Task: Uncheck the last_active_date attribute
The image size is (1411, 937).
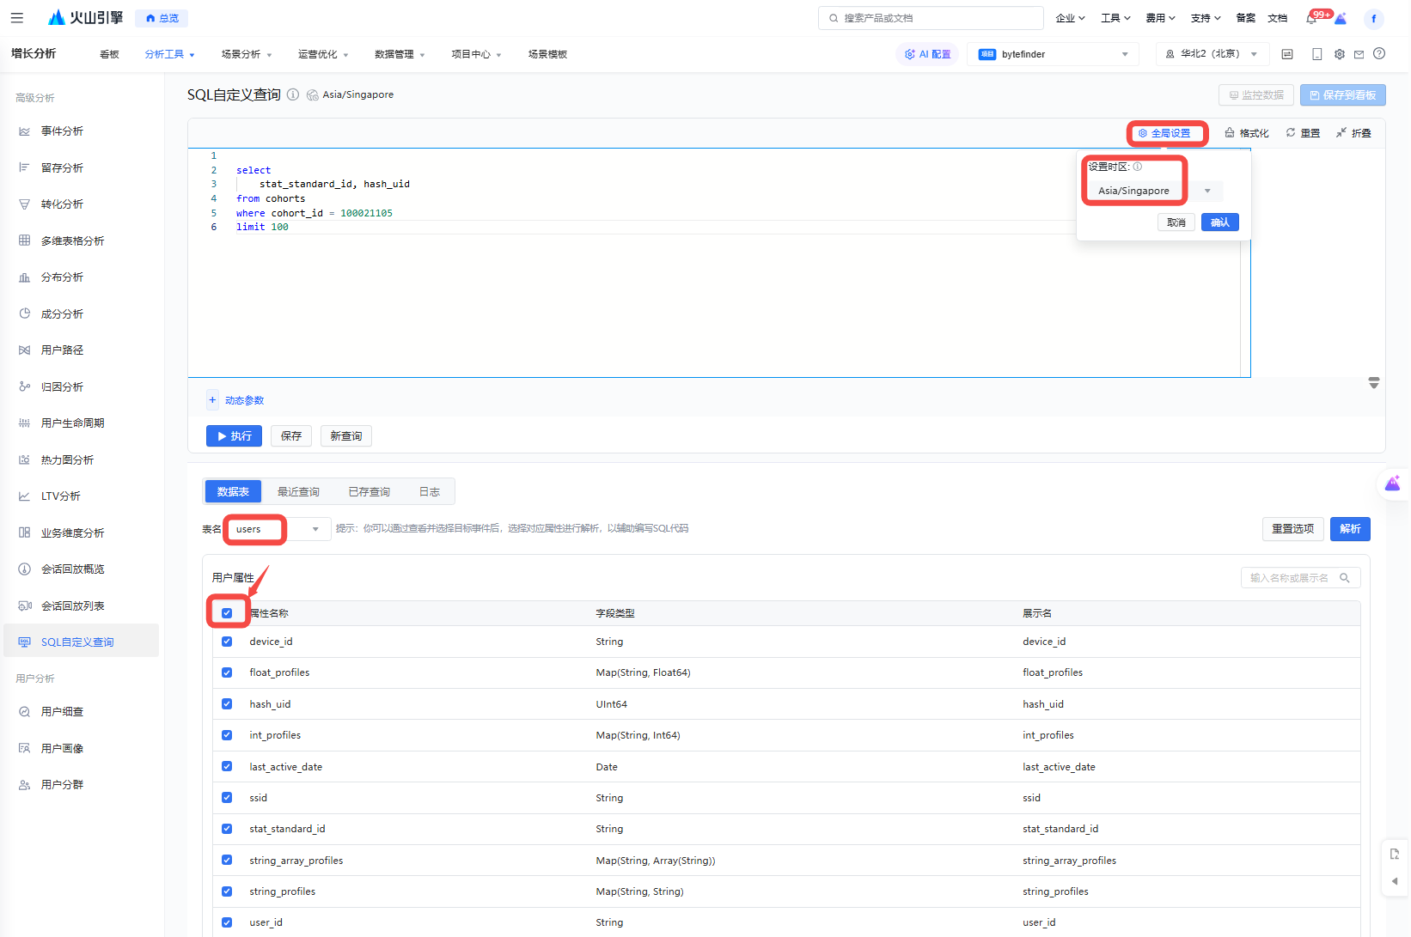Action: 227,766
